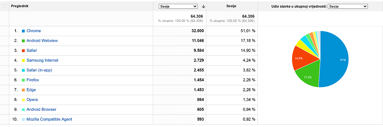Open the Android Webview link
This screenshot has width=383, height=127.
click(x=42, y=41)
